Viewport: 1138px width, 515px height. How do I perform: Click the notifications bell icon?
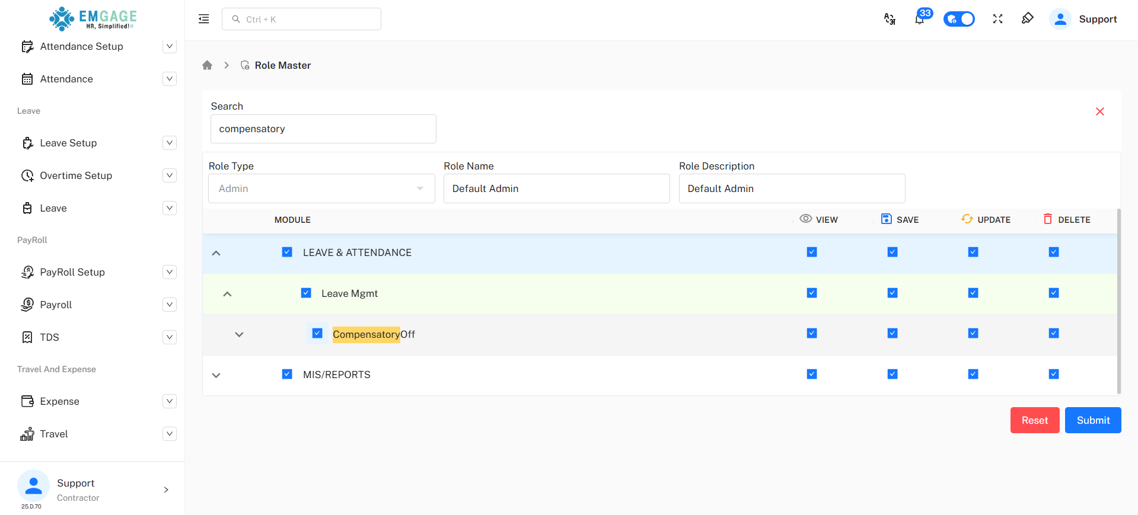[919, 20]
